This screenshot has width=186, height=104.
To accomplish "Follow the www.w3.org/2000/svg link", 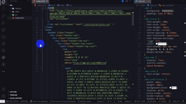I will 90,63.
